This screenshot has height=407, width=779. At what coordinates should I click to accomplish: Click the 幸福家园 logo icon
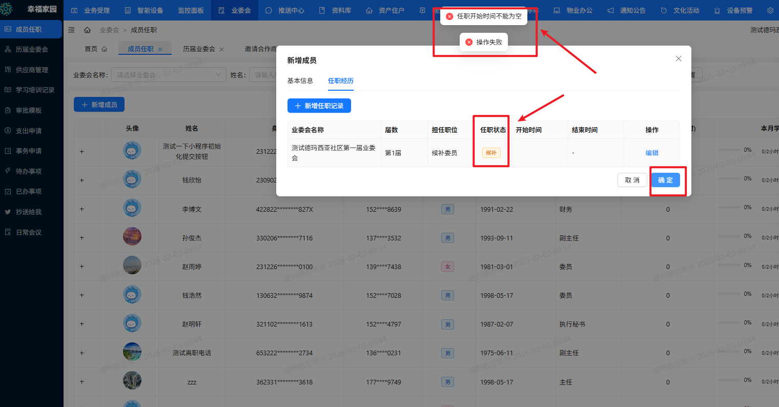click(6, 9)
